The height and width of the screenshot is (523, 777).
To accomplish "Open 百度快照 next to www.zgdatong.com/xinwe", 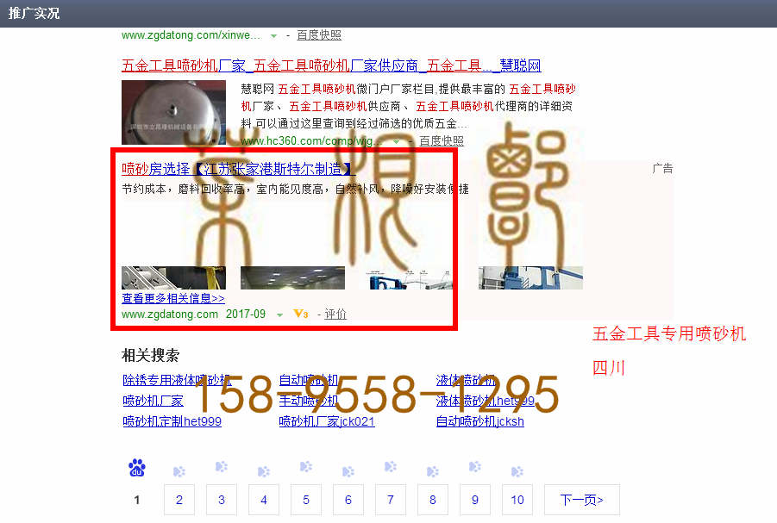I will (x=318, y=35).
